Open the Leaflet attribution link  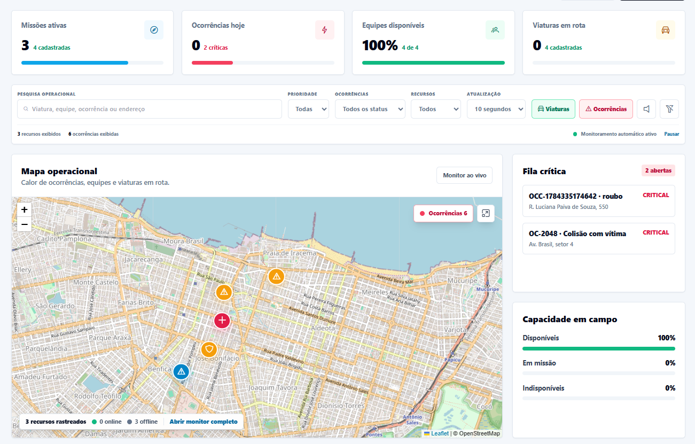436,433
